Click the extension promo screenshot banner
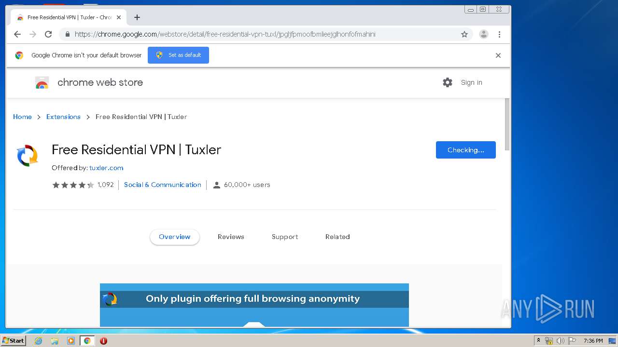The height and width of the screenshot is (347, 618). click(254, 305)
